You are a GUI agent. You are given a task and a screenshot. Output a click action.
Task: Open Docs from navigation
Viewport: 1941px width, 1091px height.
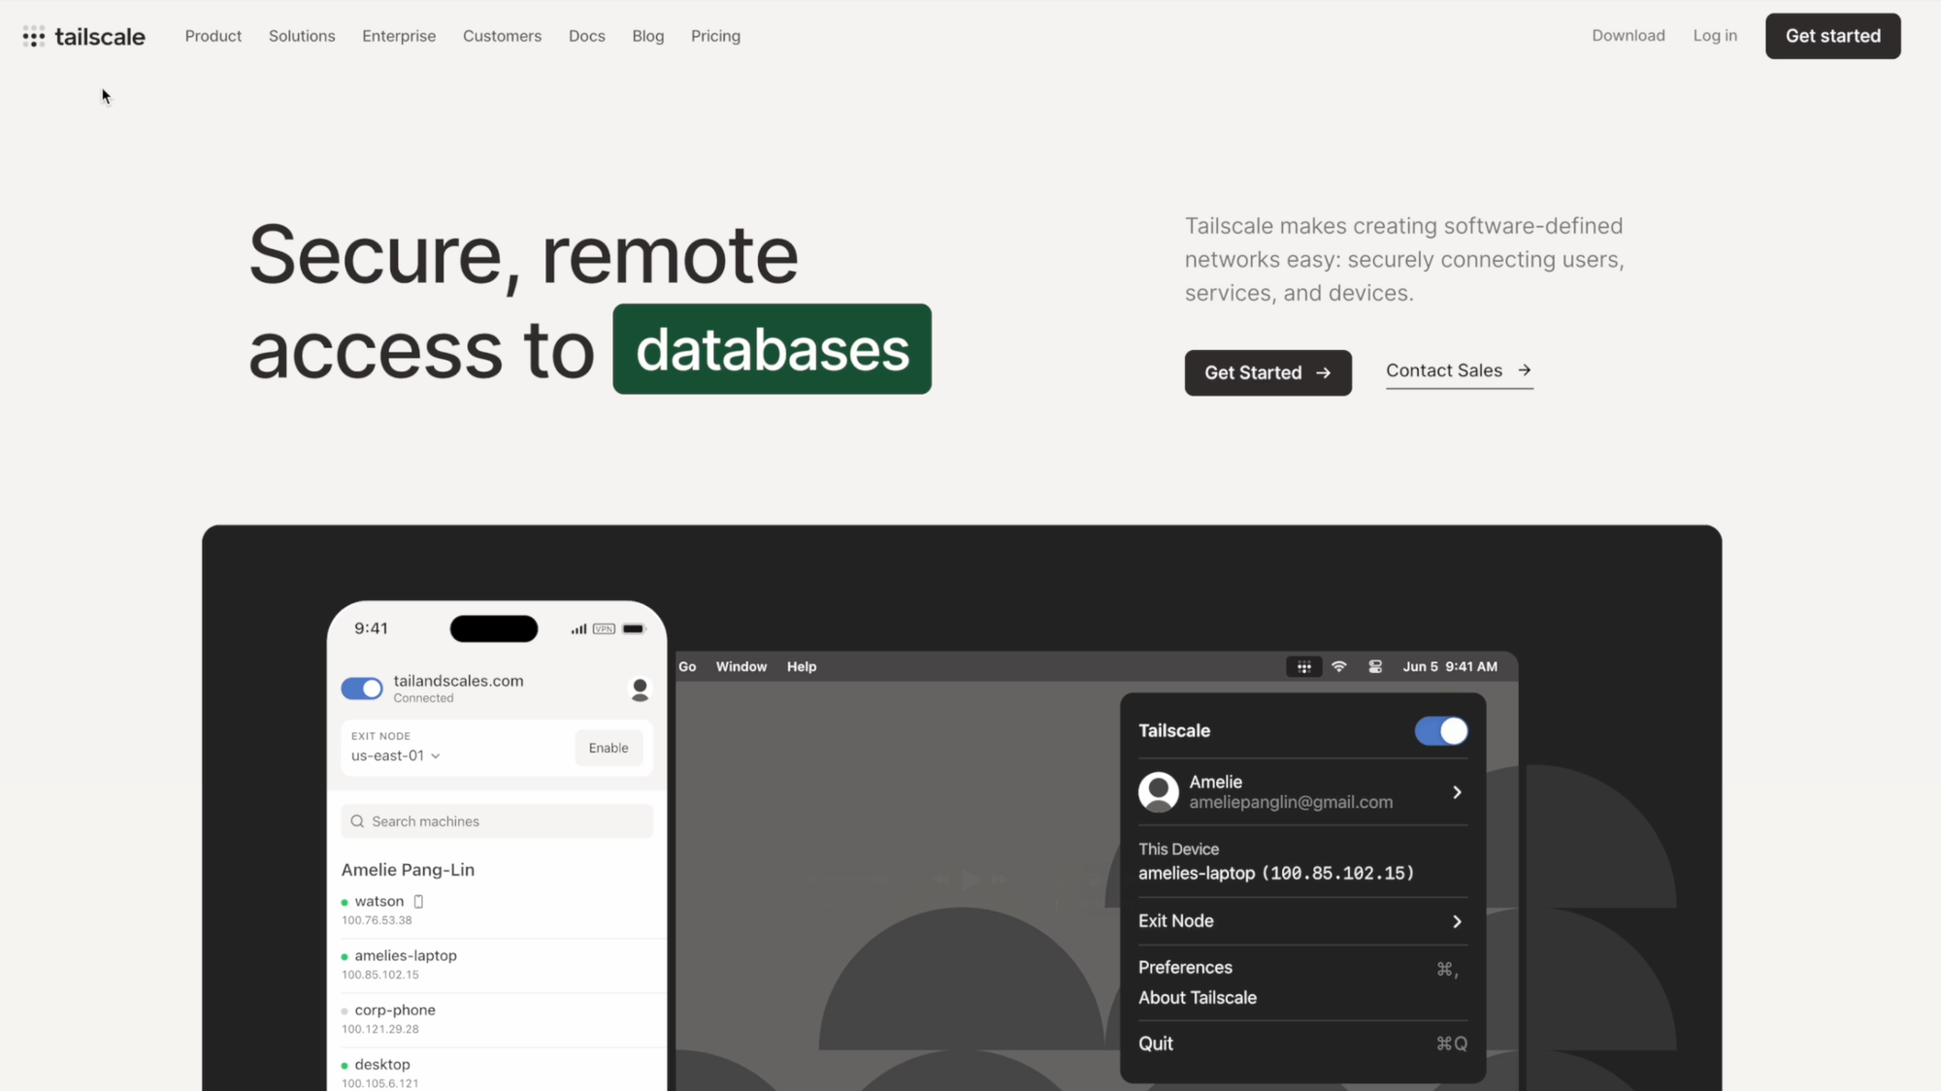tap(586, 36)
